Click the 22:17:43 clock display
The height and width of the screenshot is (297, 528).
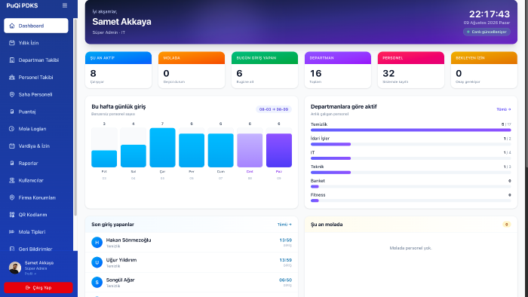coord(490,14)
